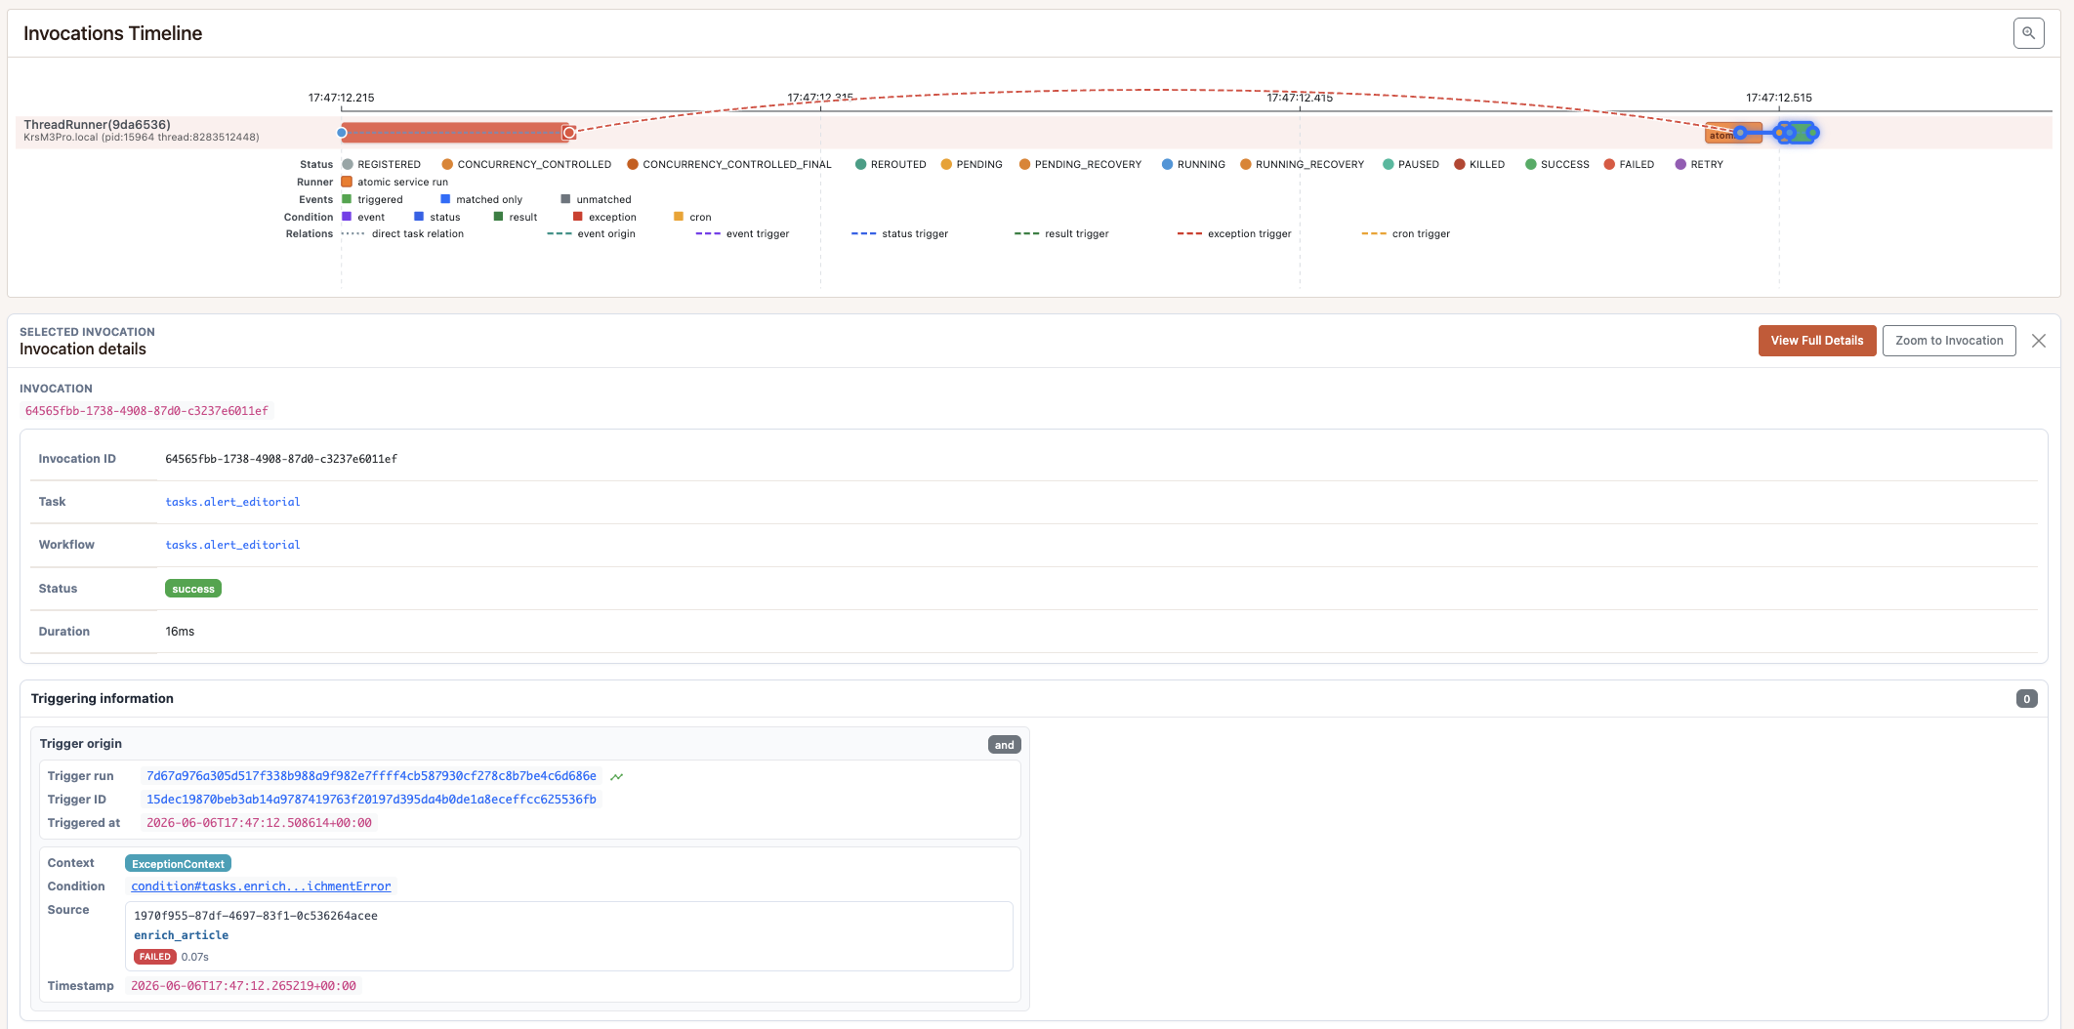Image resolution: width=2074 pixels, height=1029 pixels.
Task: Select the red failed invocation bar
Action: pos(455,133)
